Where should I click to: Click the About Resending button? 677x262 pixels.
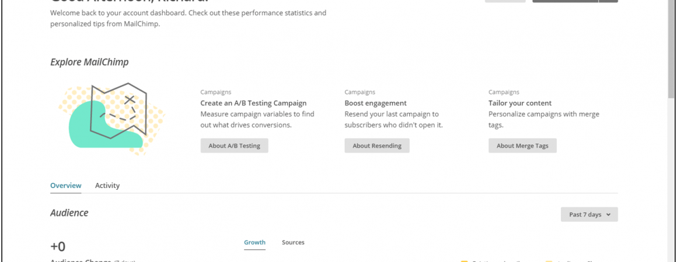(377, 146)
